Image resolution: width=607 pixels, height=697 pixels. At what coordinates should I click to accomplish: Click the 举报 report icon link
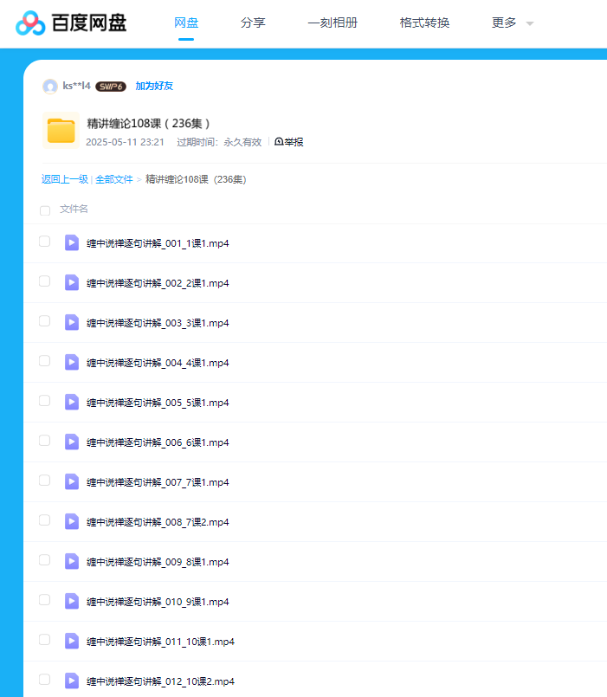(x=289, y=142)
